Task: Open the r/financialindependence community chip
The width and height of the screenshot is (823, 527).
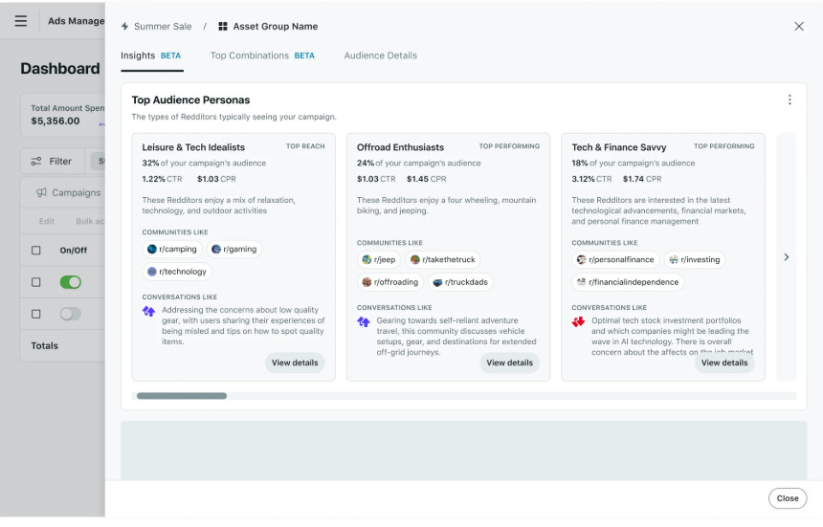Action: 628,282
